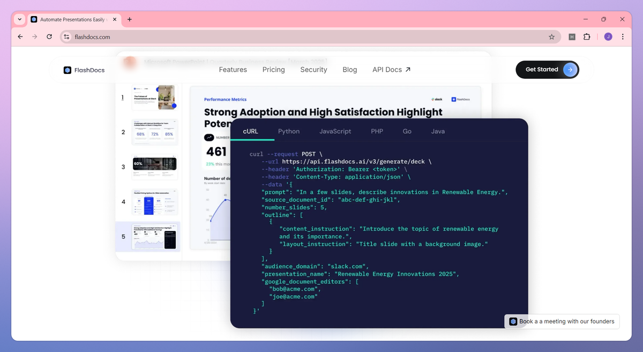
Task: Click the flashdocs.com address bar
Action: pos(311,37)
